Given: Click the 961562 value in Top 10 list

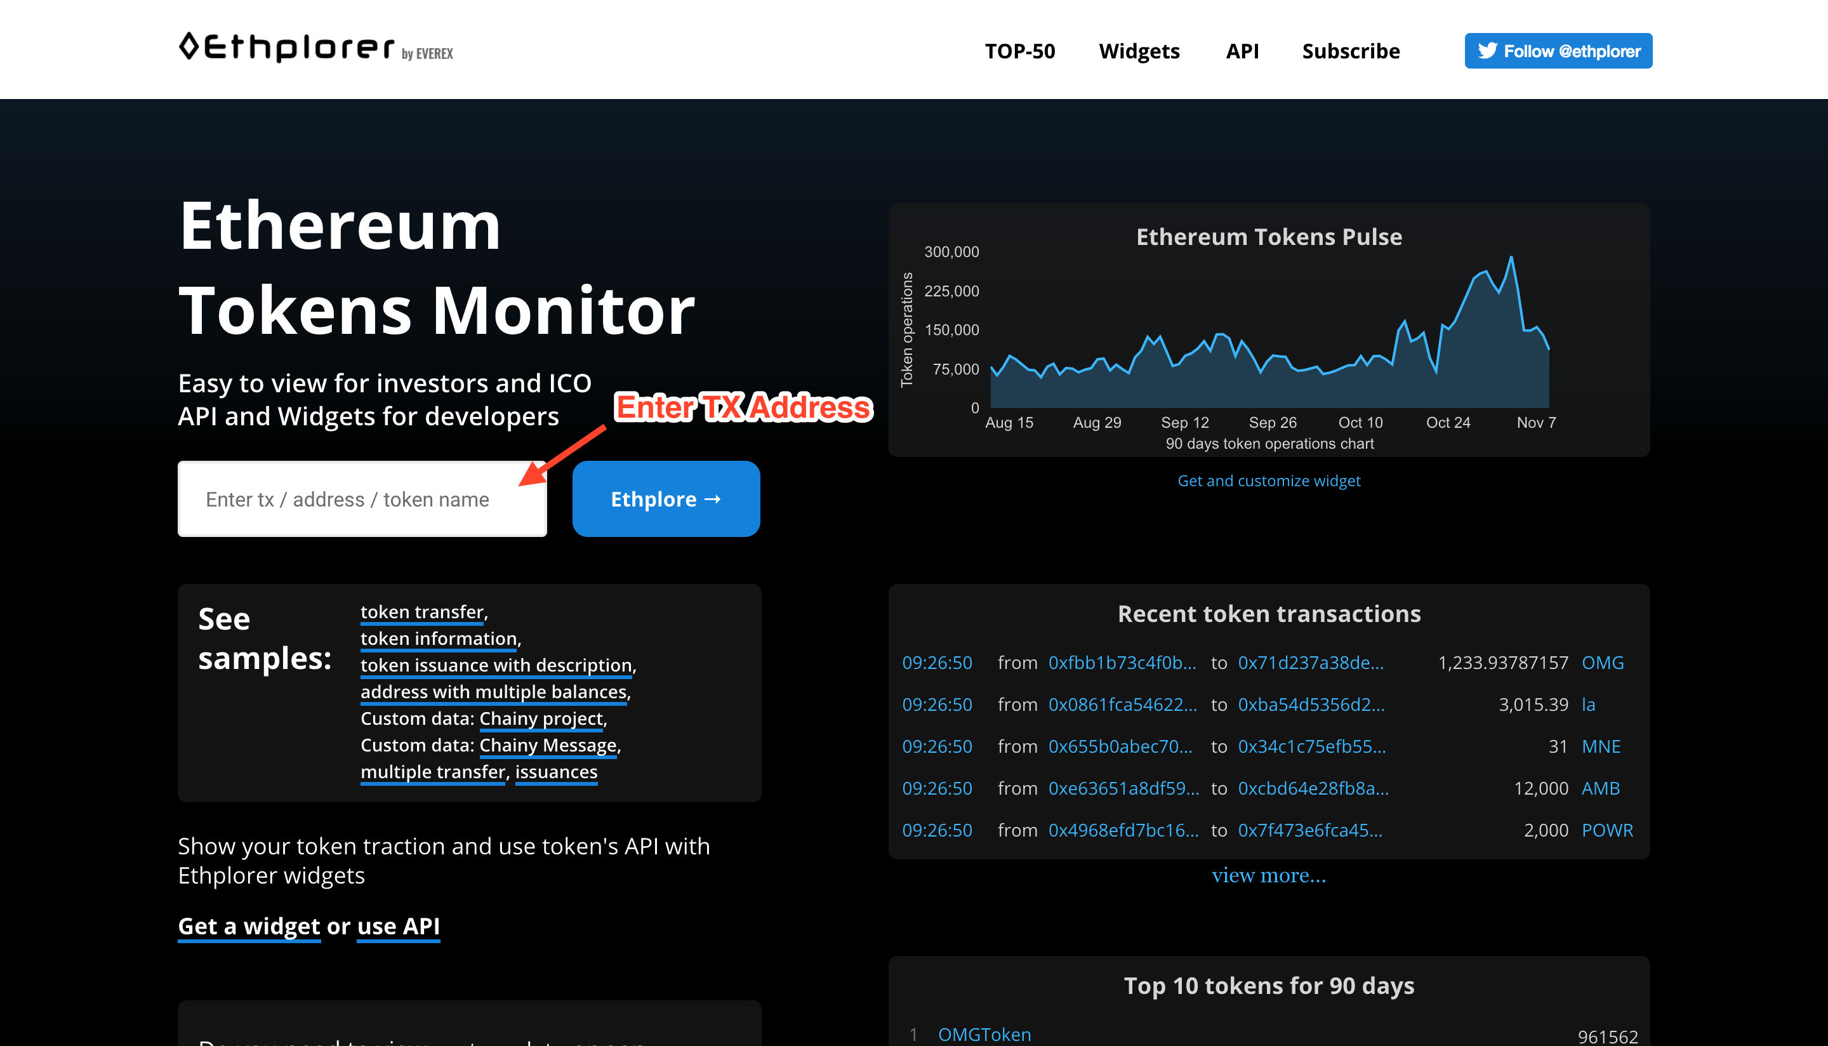Looking at the screenshot, I should pos(1608,1036).
